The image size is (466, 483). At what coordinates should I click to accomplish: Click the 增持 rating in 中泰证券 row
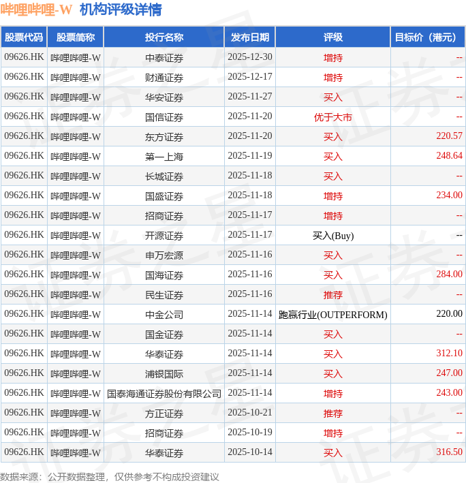coord(333,58)
